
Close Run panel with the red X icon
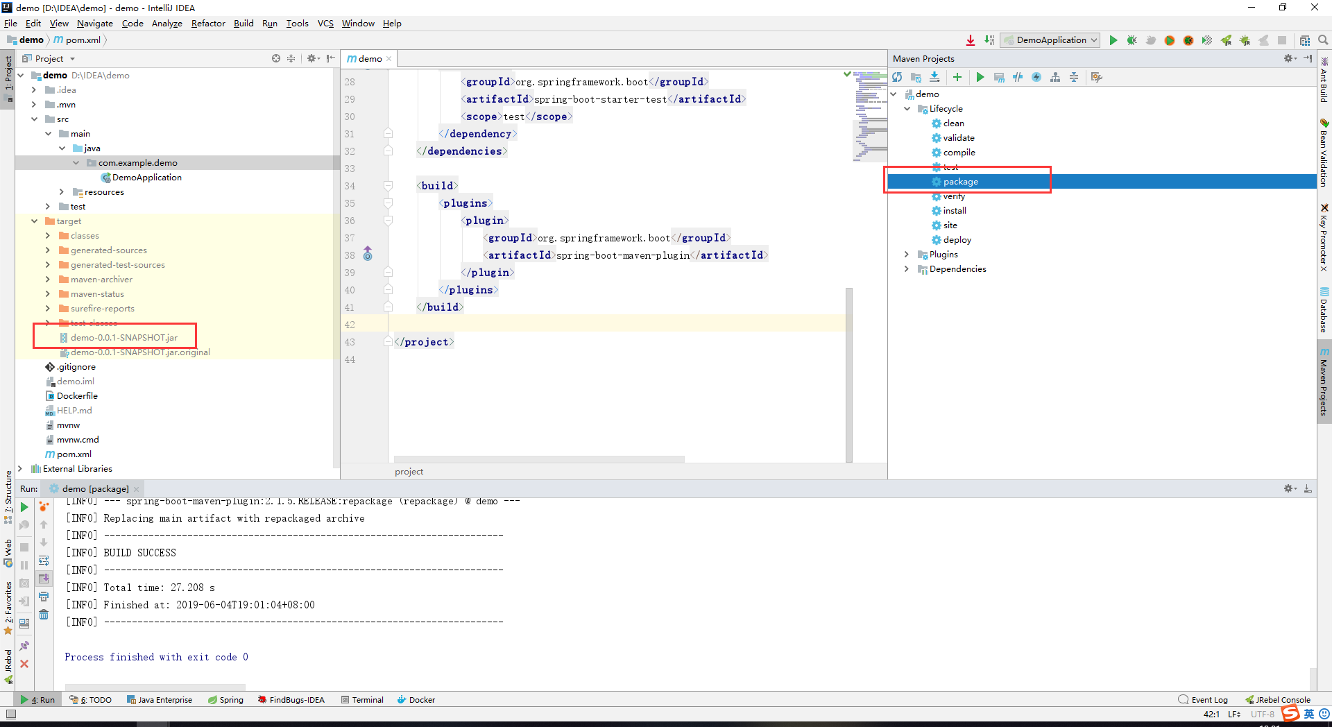[x=24, y=664]
